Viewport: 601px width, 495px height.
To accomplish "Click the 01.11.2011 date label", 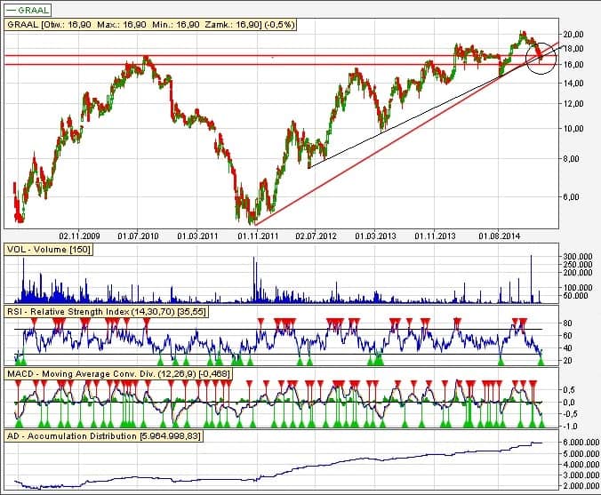I will click(x=257, y=236).
